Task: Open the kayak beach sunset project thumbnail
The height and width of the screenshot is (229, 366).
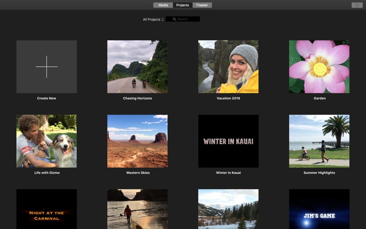Action: (x=137, y=209)
